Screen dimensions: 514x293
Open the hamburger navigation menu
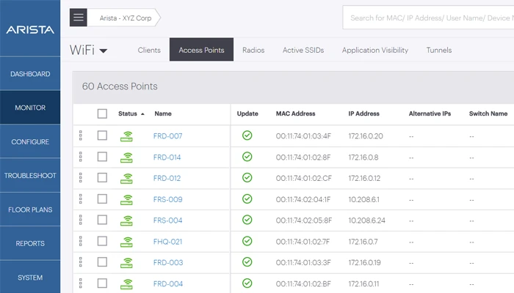(x=79, y=17)
